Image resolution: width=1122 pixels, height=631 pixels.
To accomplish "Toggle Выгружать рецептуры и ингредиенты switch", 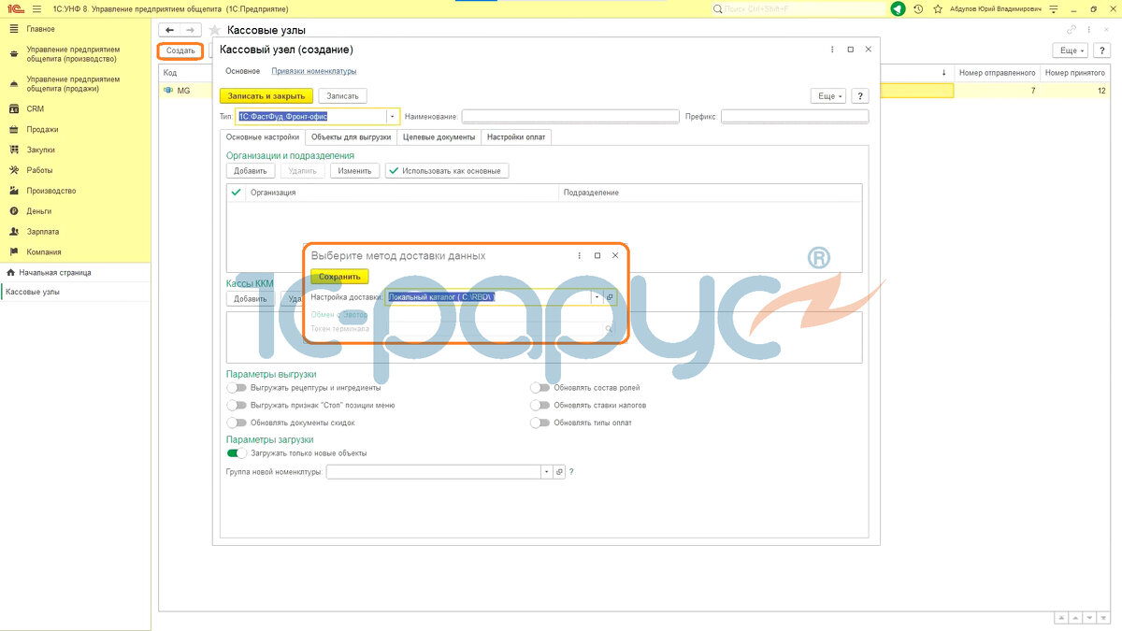I will (x=237, y=387).
